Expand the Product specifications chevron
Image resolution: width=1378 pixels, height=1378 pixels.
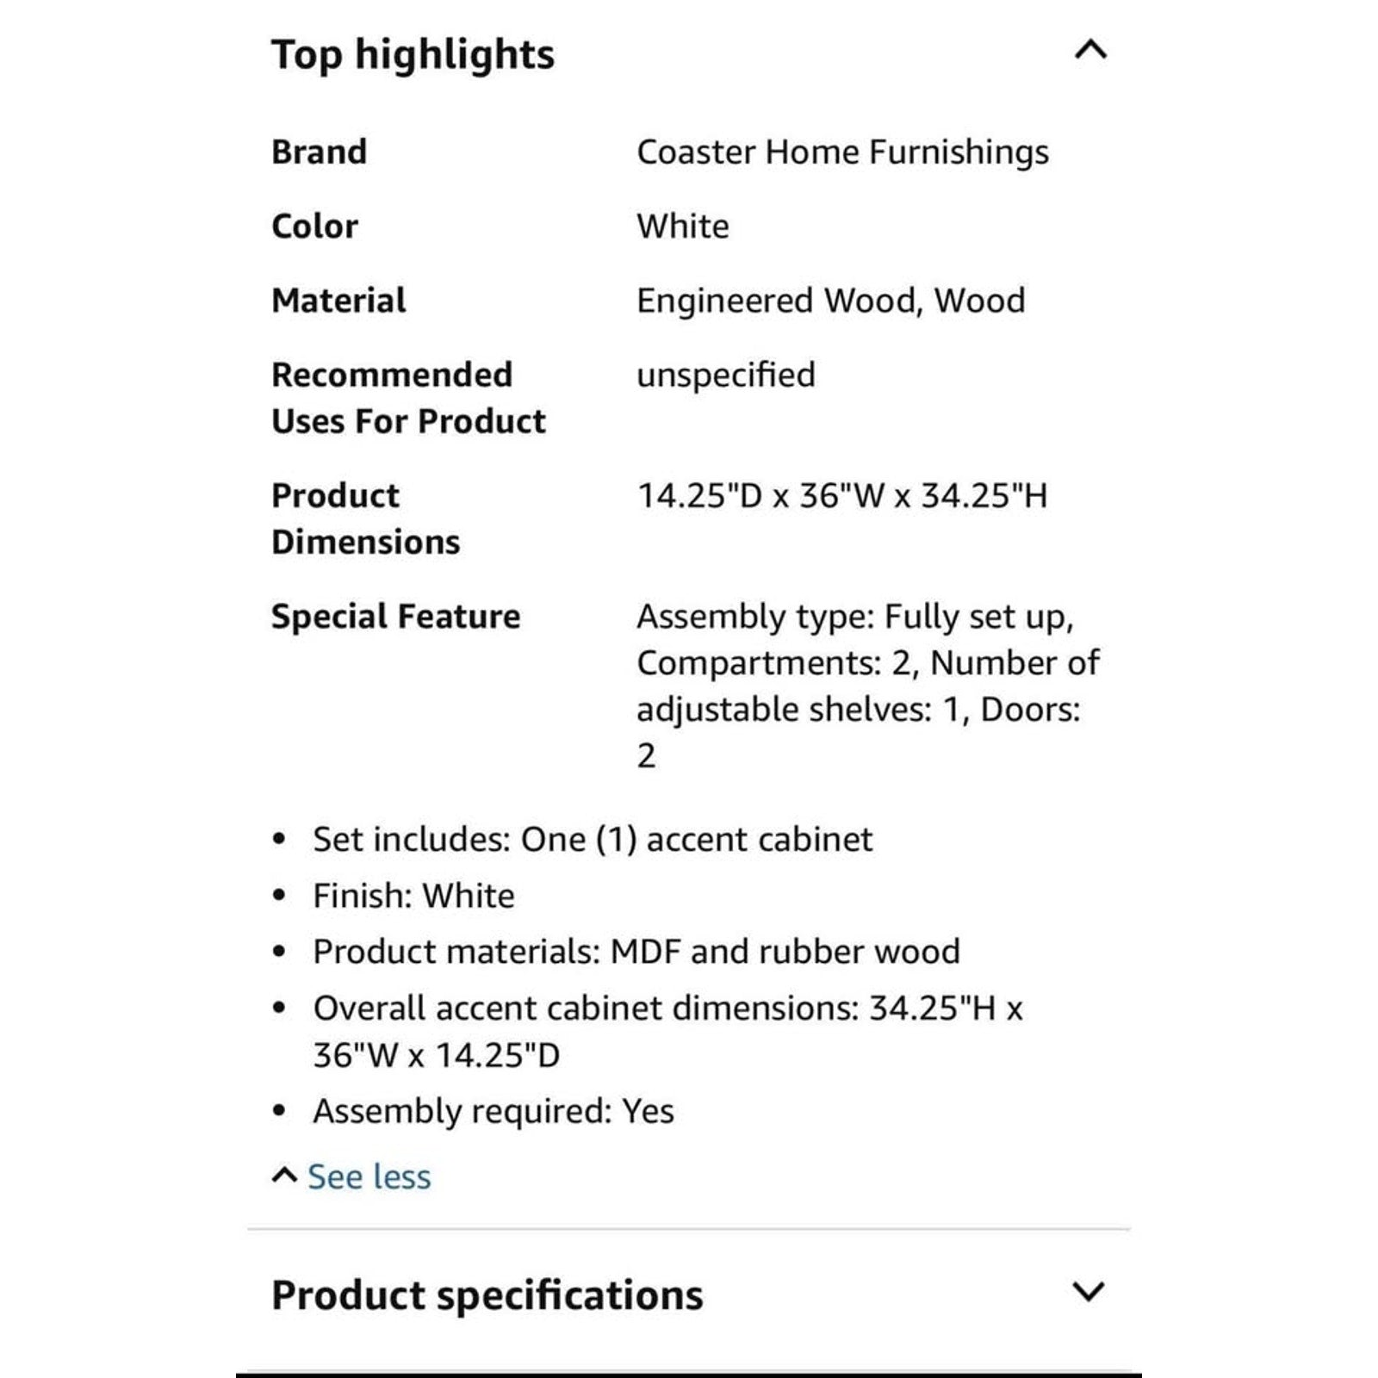(x=1089, y=1291)
